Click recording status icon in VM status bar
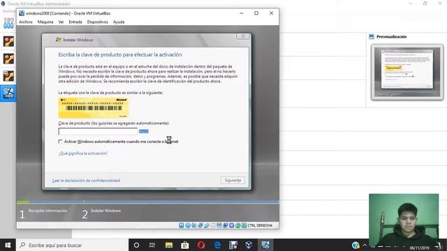 click(226, 225)
